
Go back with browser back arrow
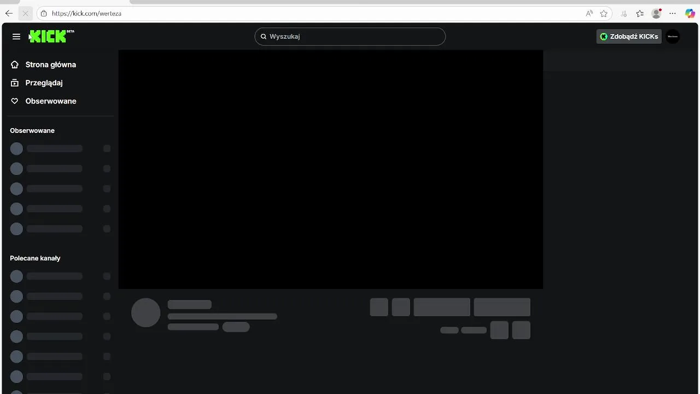pyautogui.click(x=9, y=13)
